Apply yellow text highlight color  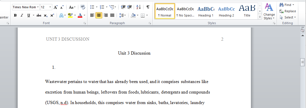tap(70, 15)
